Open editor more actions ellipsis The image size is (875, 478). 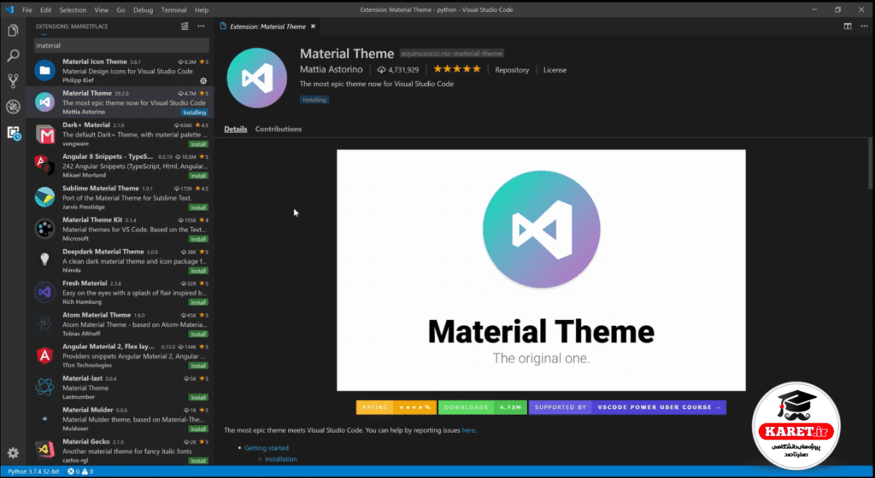tap(864, 26)
